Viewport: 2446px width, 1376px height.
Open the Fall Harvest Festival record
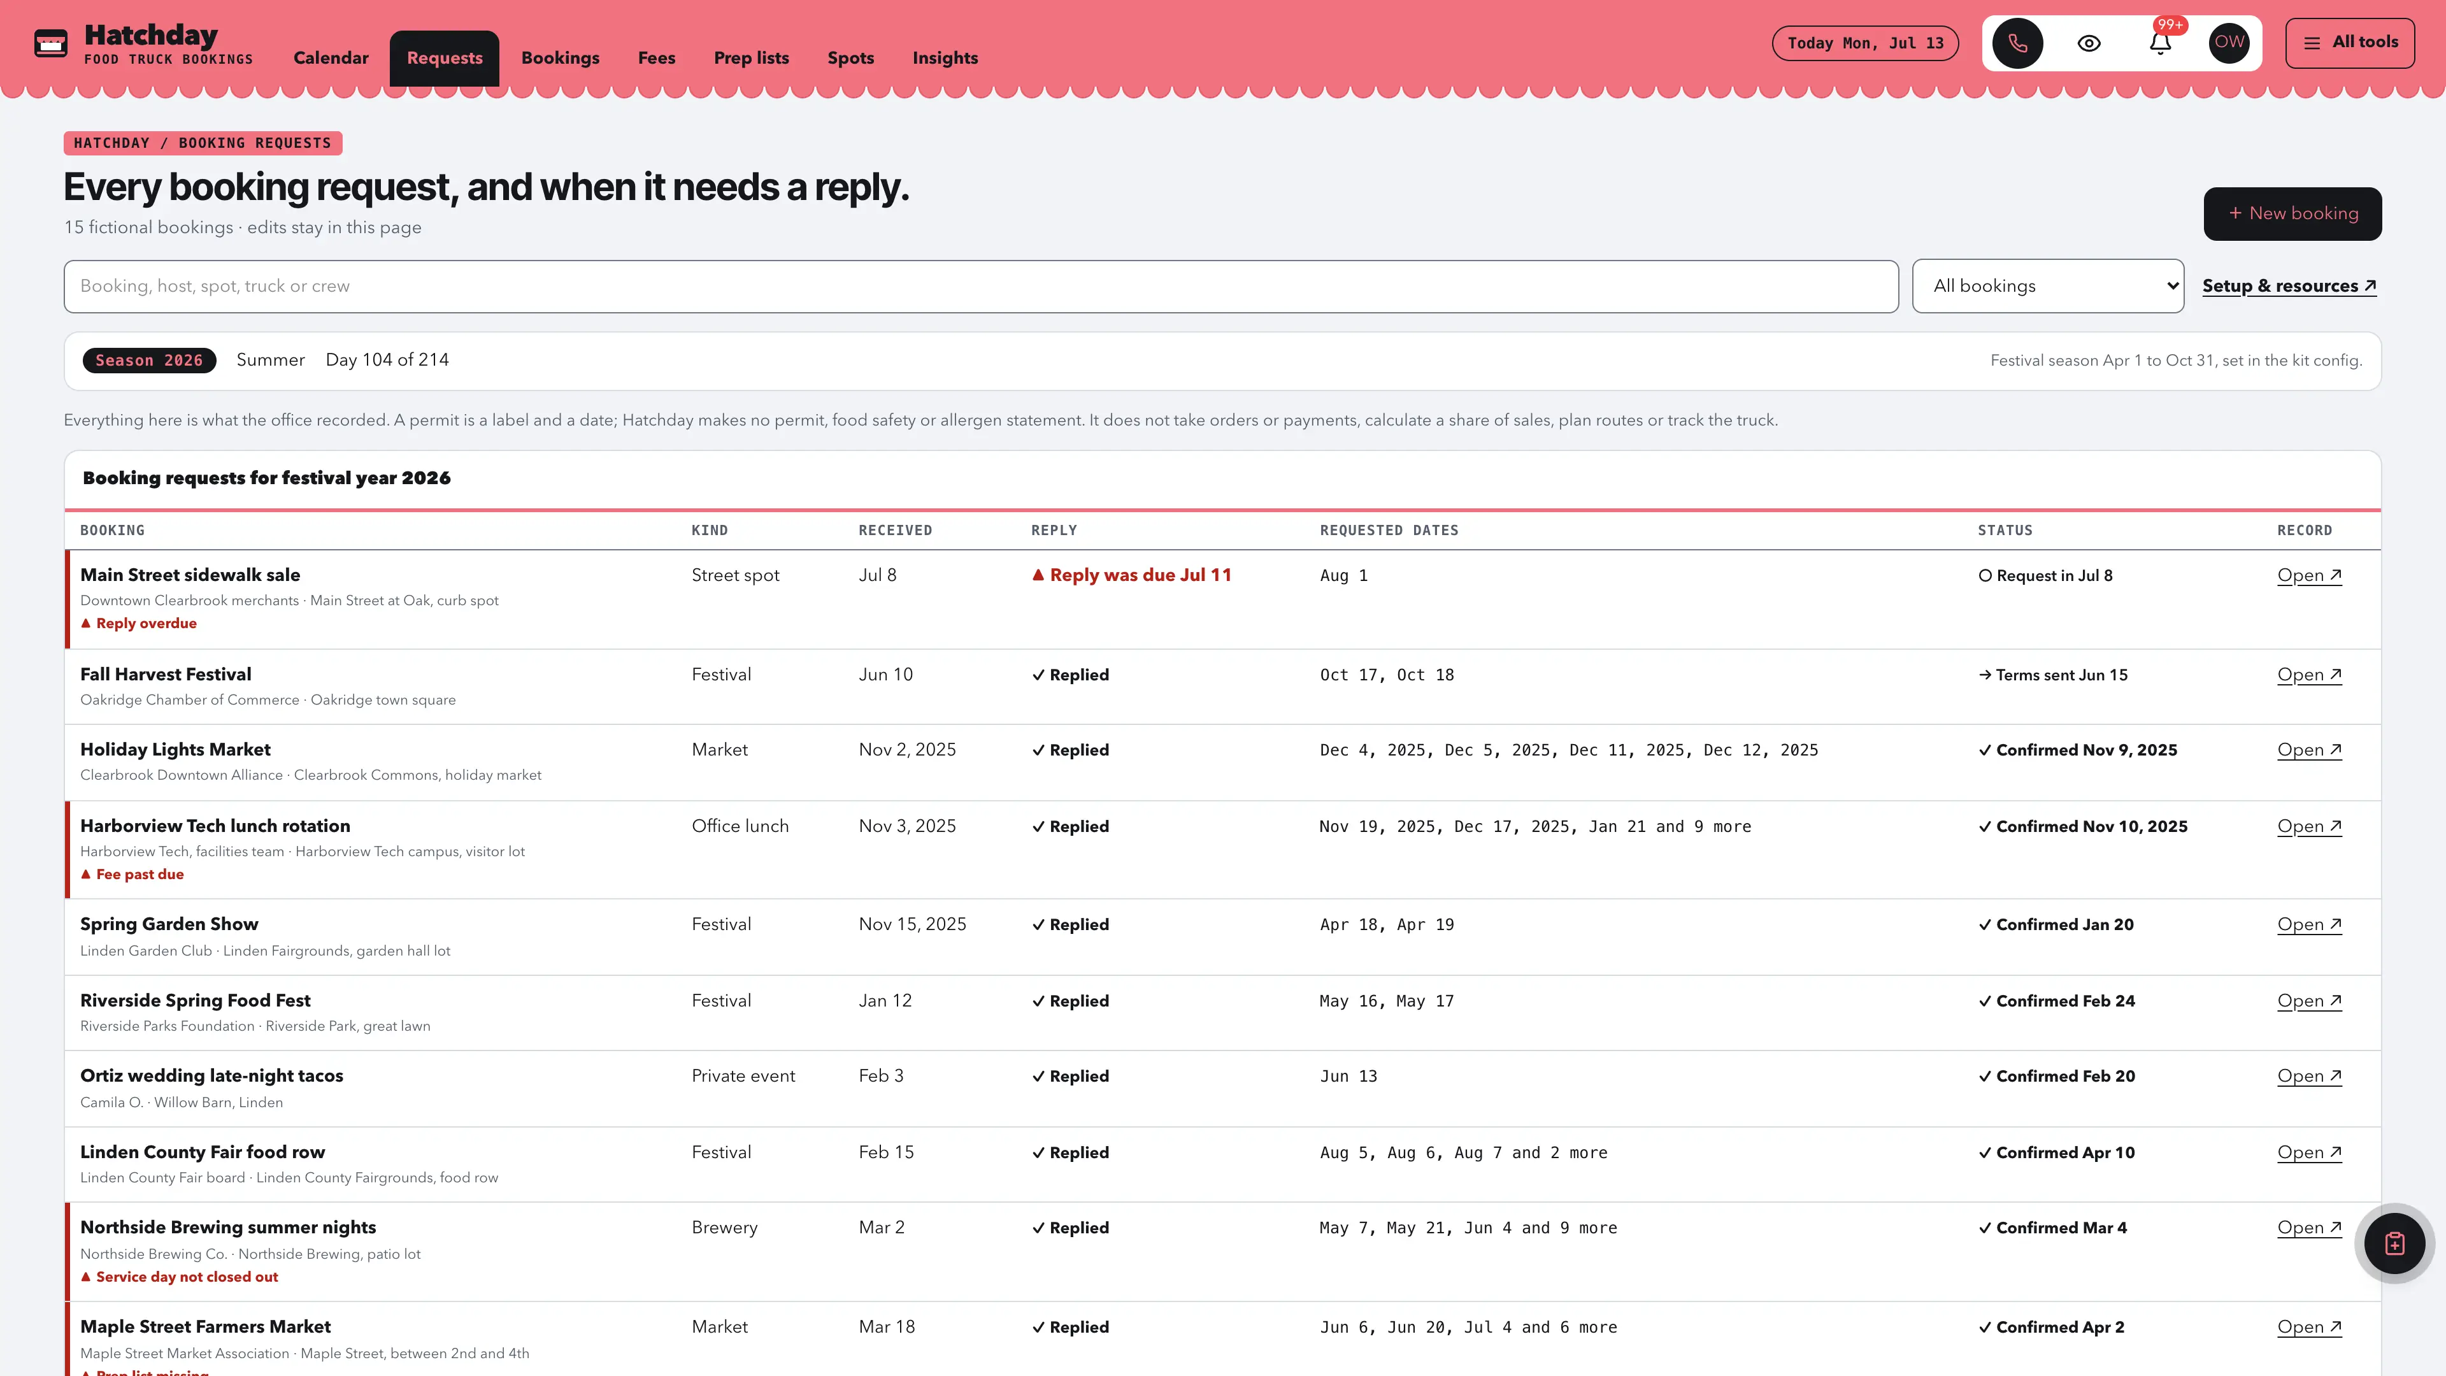pos(2309,675)
